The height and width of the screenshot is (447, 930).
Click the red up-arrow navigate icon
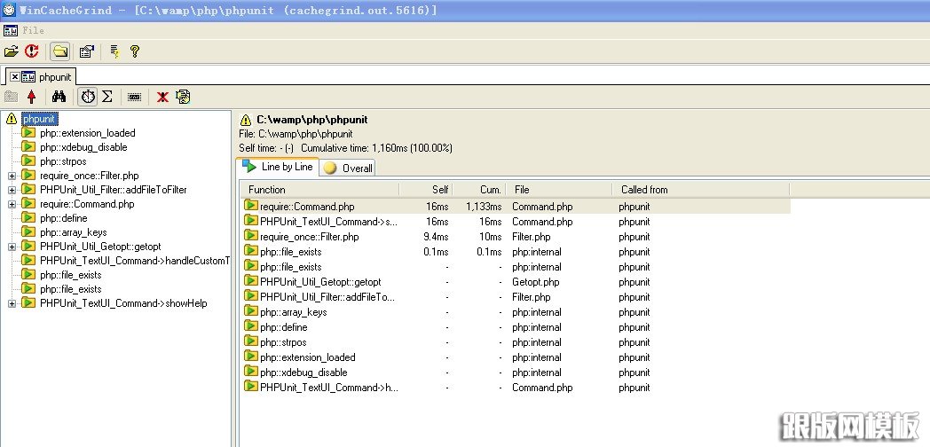(x=31, y=97)
